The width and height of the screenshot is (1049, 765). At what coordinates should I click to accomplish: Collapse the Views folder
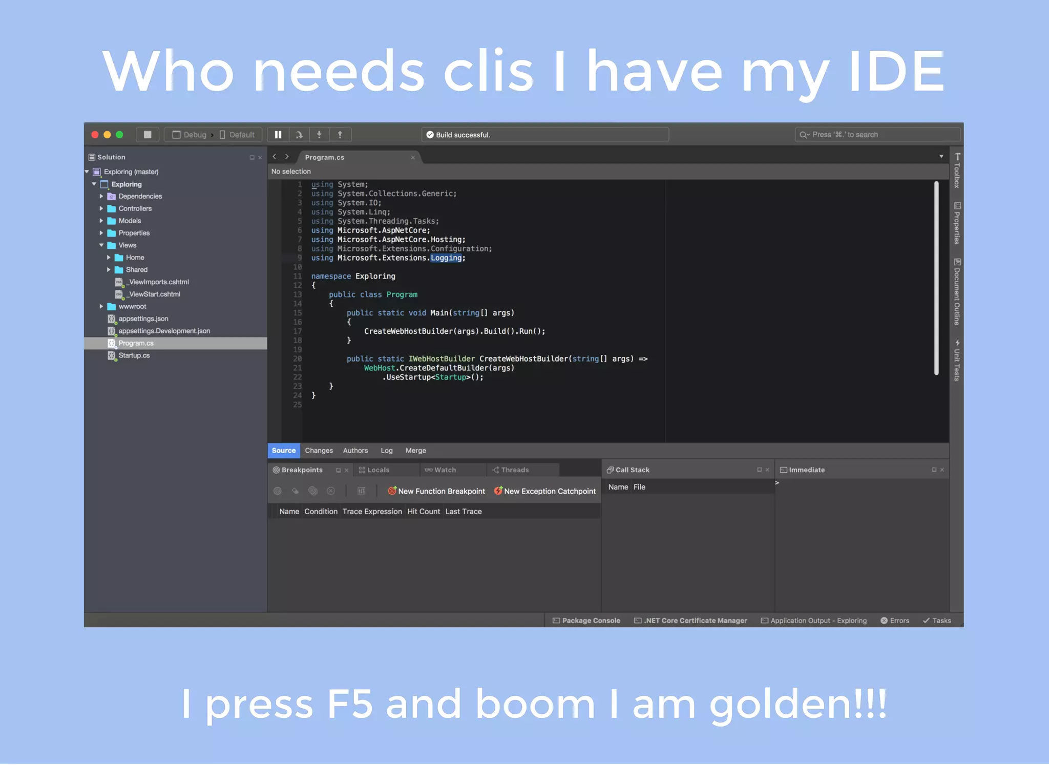point(101,245)
